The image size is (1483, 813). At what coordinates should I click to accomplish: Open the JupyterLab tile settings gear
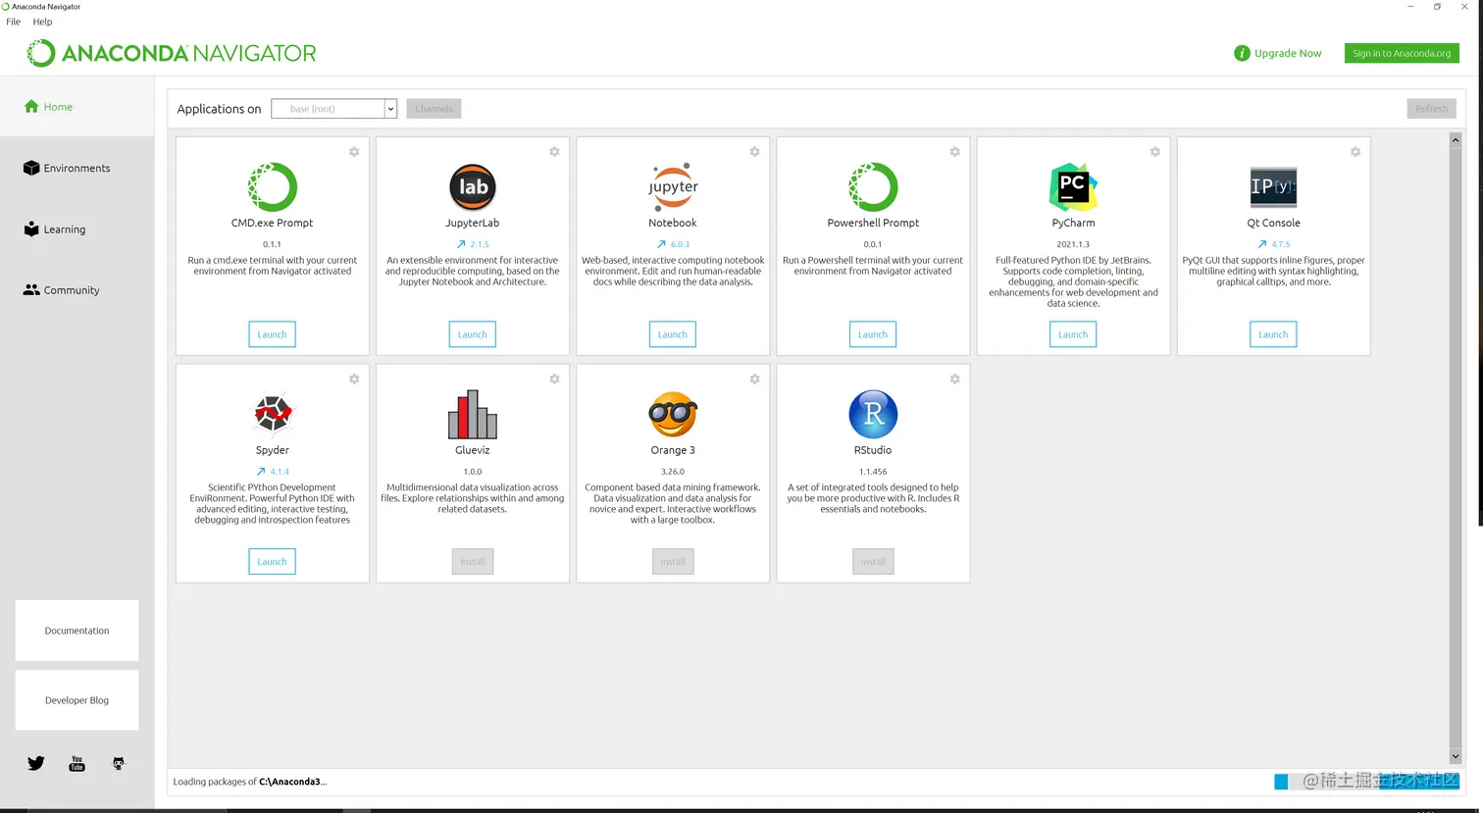pos(554,152)
